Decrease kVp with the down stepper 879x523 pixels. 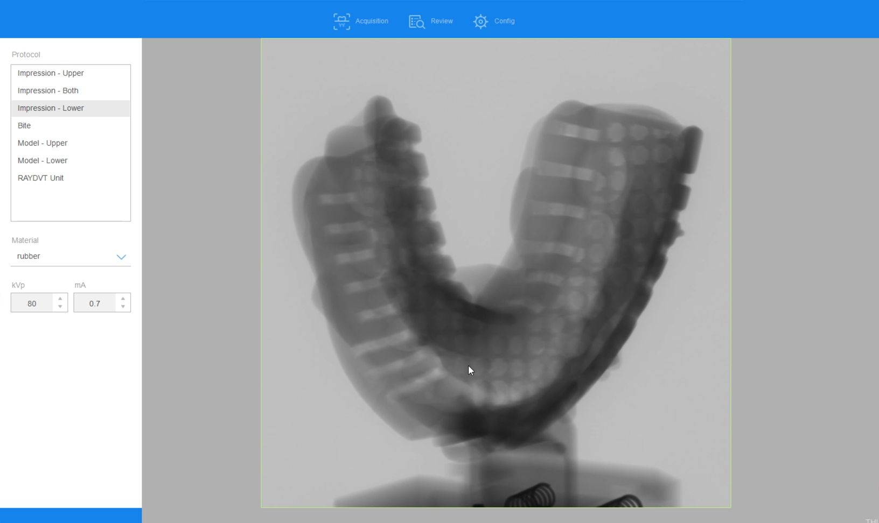[x=59, y=306]
